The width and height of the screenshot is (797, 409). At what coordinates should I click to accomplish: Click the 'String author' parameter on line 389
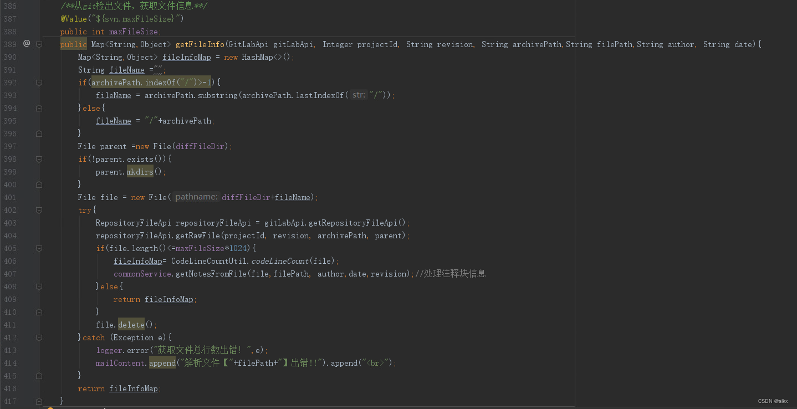pos(665,44)
